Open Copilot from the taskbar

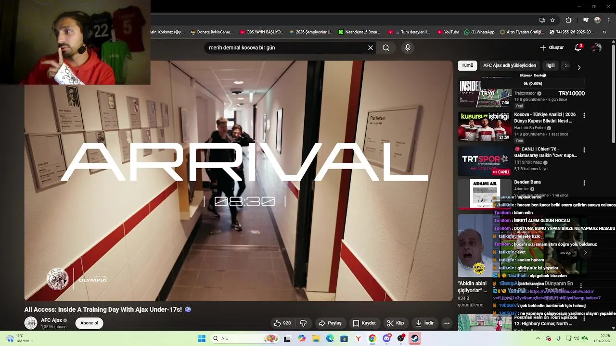302,338
